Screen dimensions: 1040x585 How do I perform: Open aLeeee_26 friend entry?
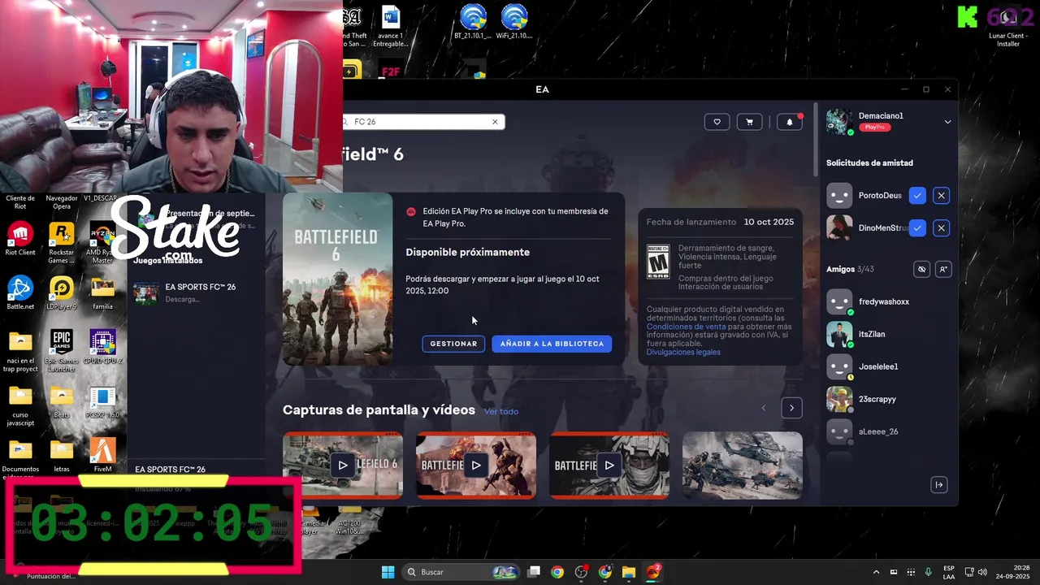pos(887,431)
